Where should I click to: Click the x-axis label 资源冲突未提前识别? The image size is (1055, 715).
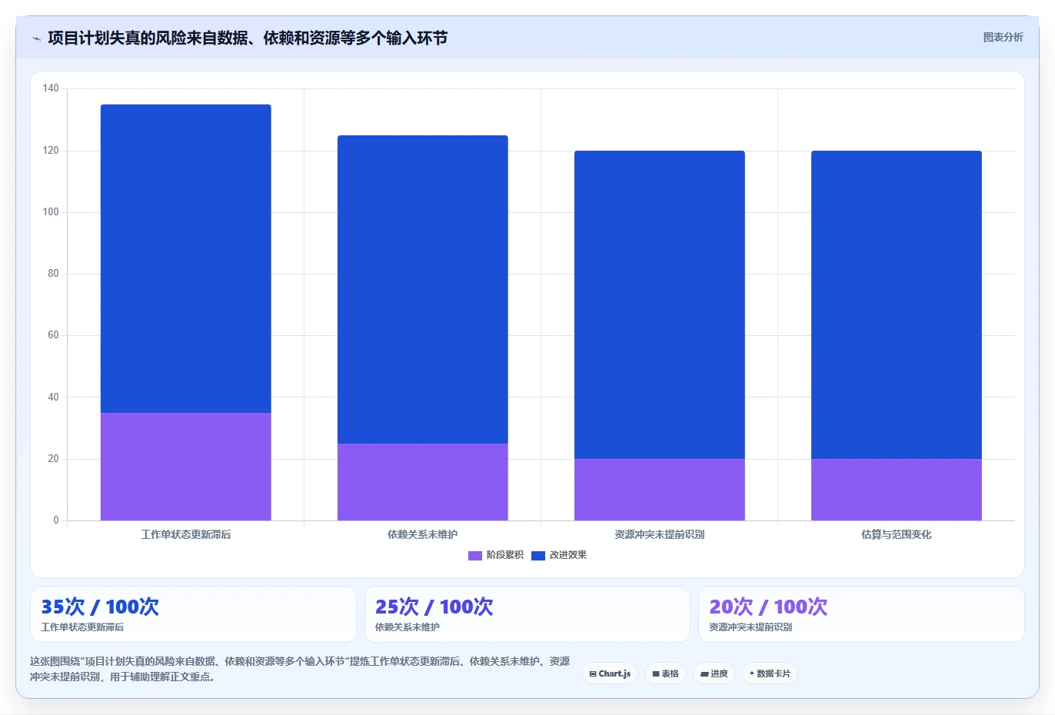tap(660, 534)
